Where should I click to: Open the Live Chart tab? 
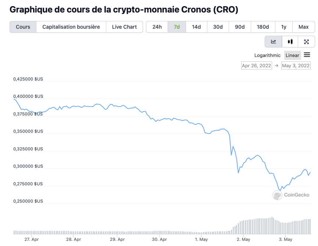[124, 27]
